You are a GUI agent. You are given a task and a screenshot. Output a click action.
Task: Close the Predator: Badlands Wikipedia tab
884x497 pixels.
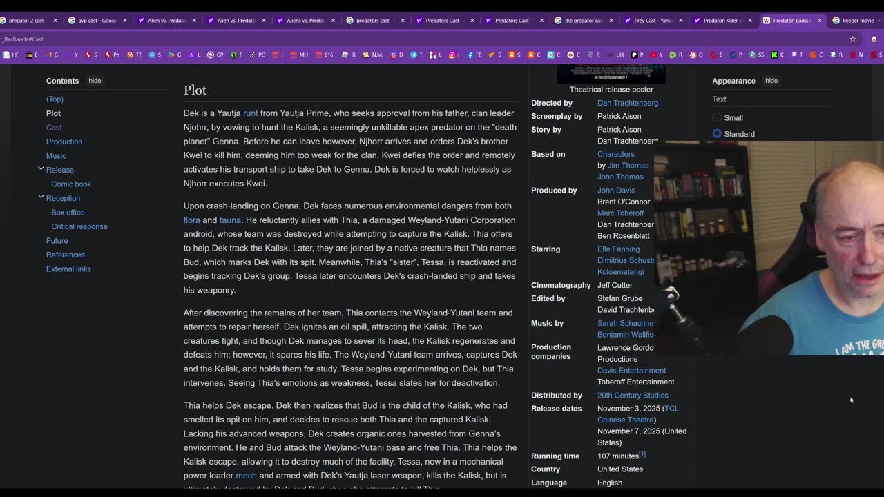(820, 21)
